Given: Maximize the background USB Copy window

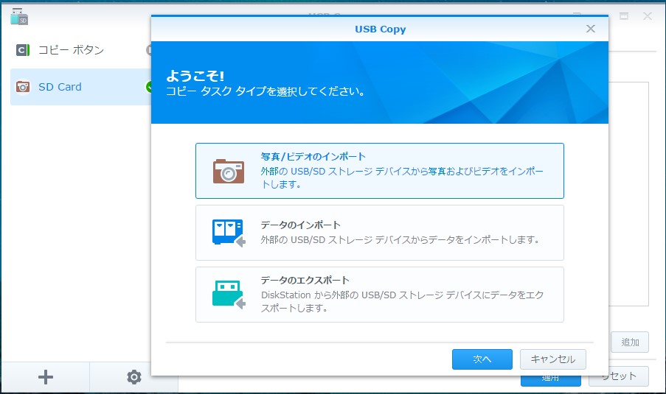Looking at the screenshot, I should [x=623, y=16].
